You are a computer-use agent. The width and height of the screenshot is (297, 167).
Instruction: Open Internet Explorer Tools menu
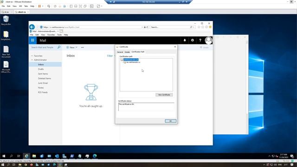click(59, 35)
